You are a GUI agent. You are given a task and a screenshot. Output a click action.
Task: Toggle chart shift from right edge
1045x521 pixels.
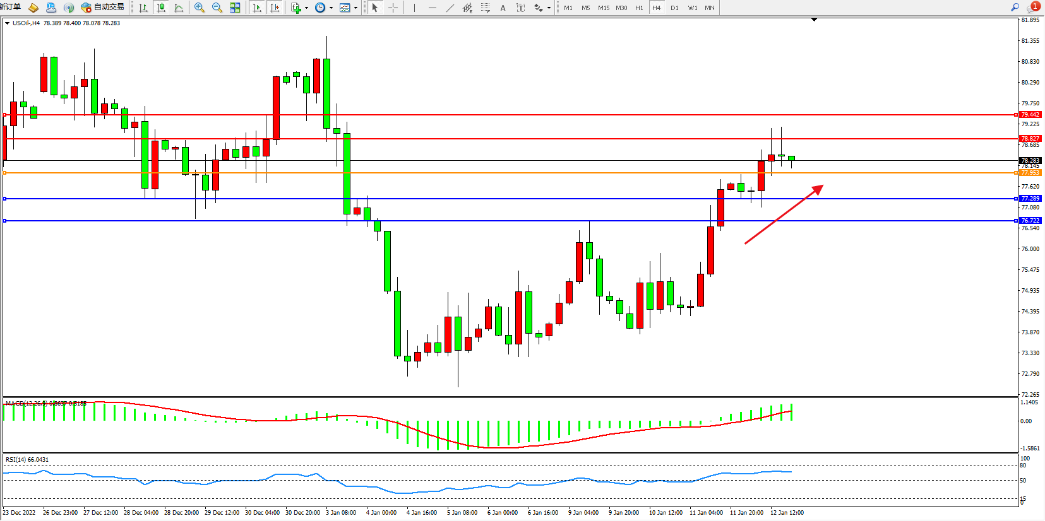pyautogui.click(x=275, y=8)
